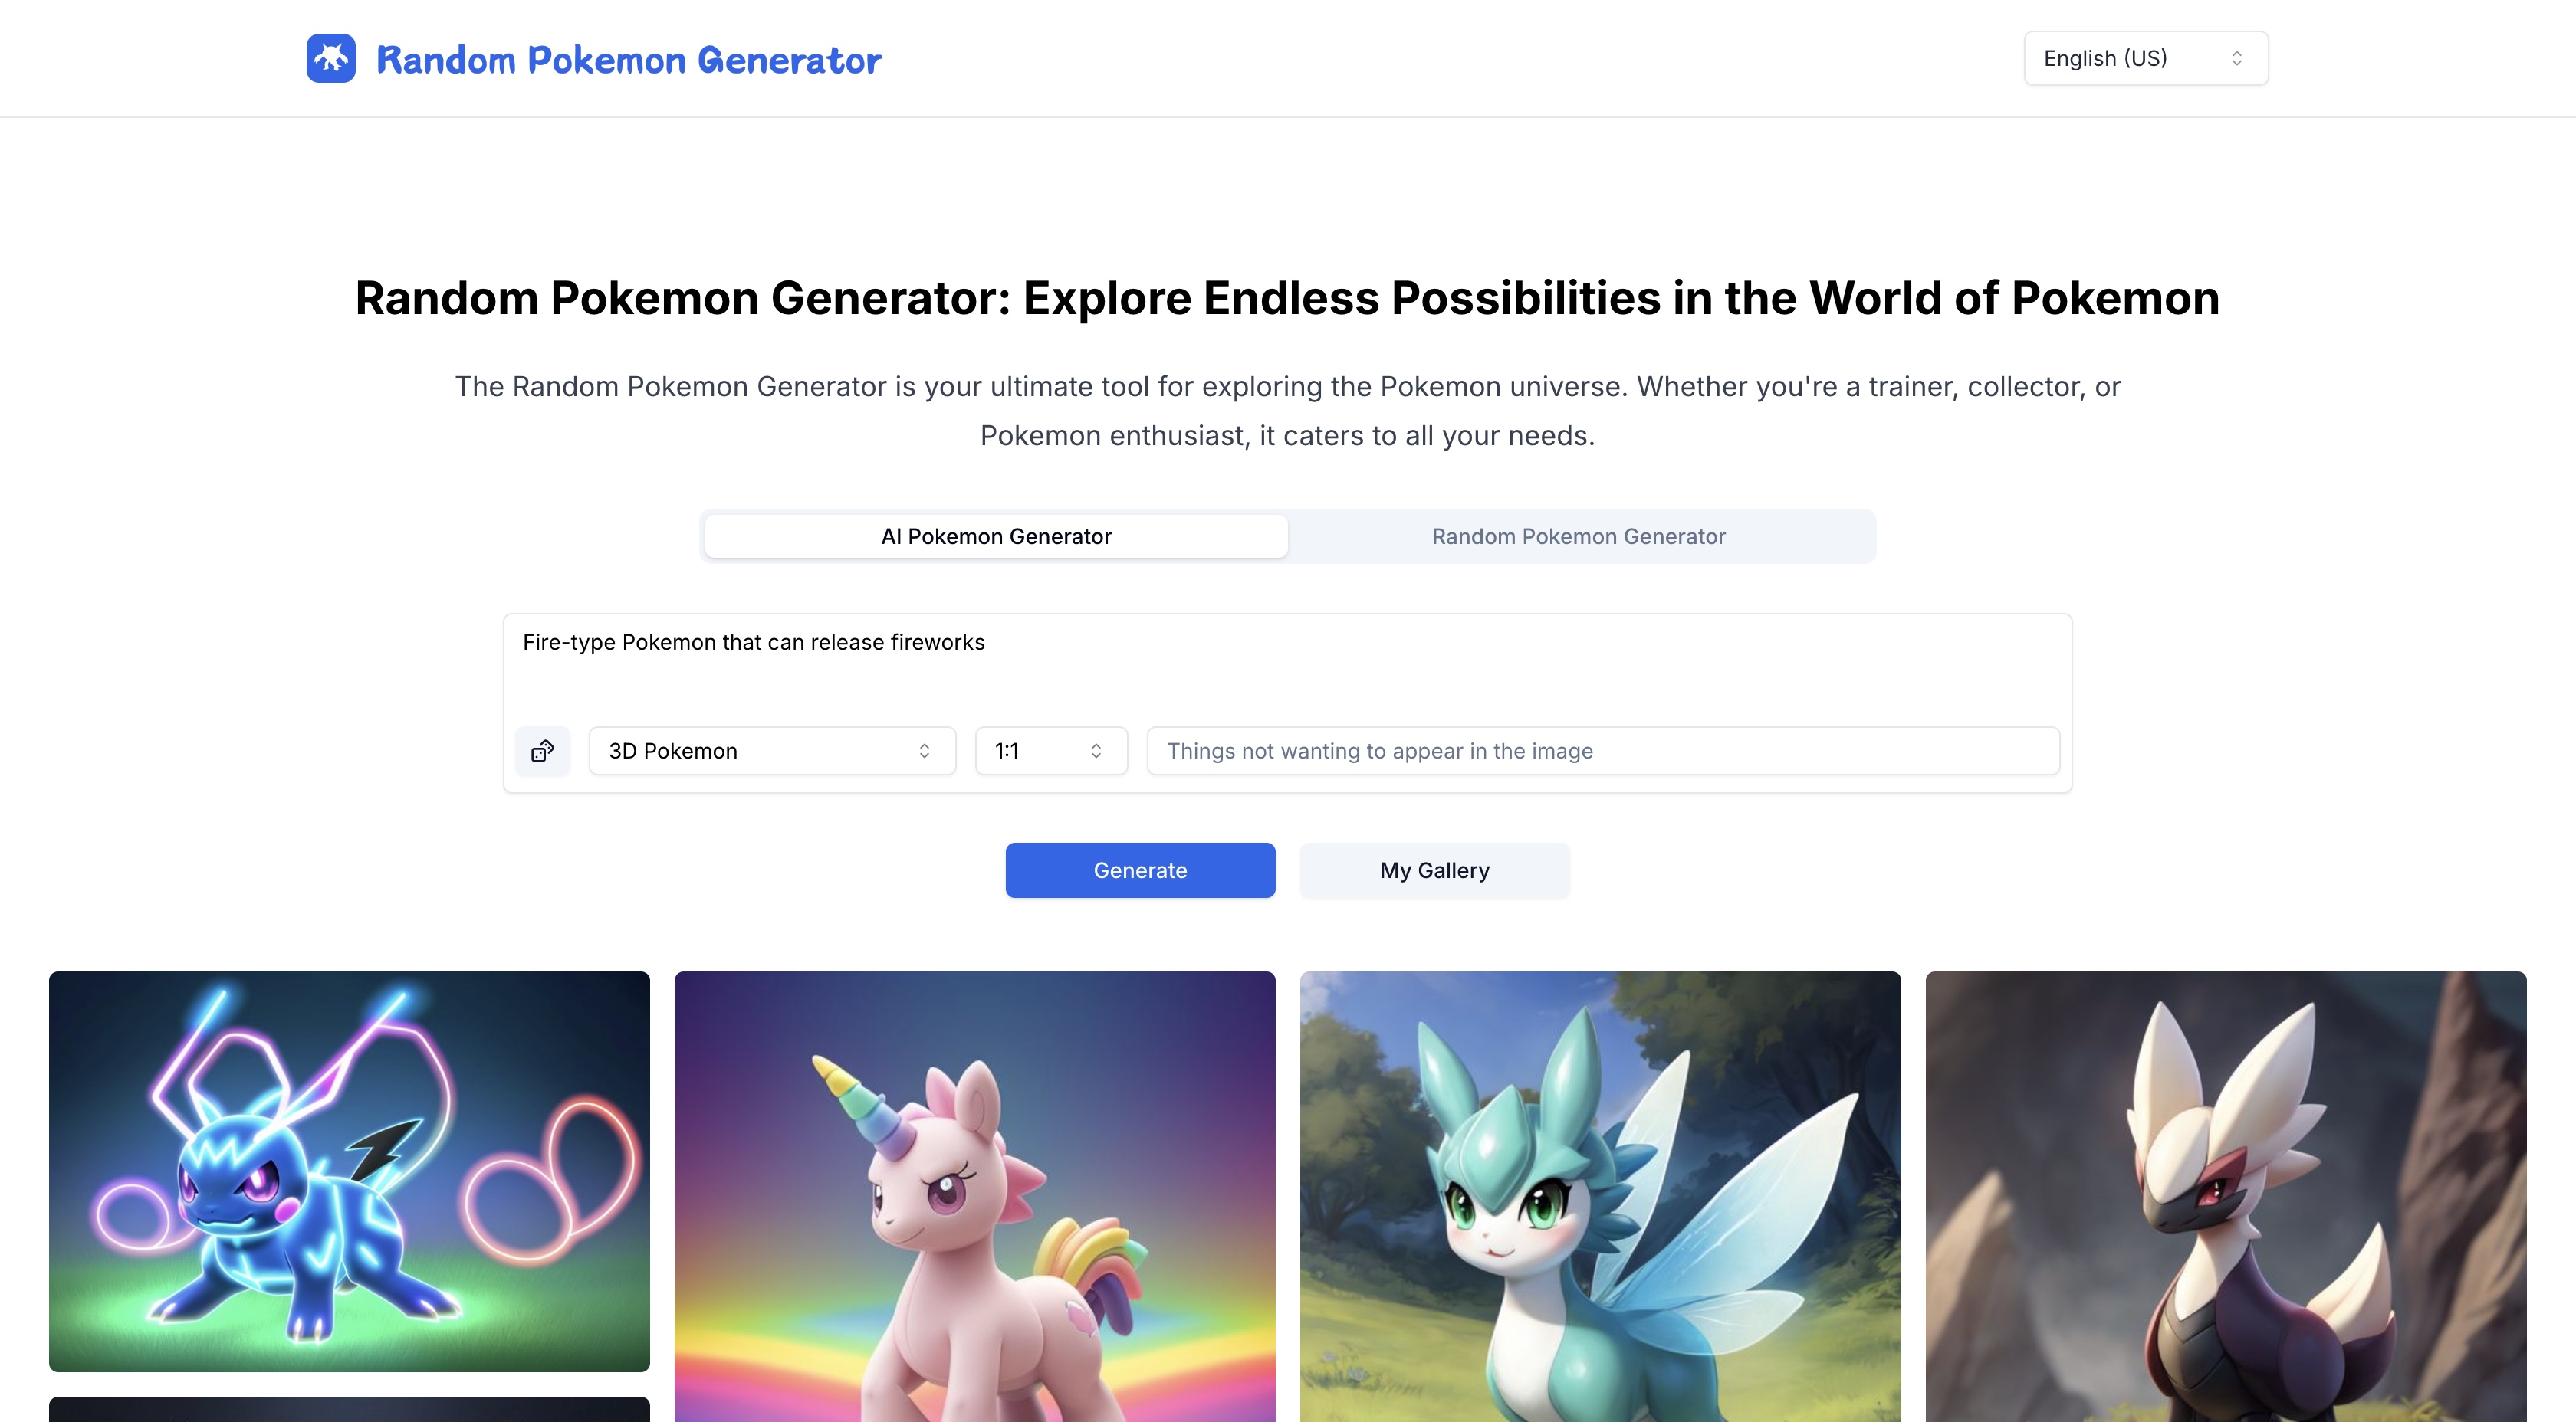The height and width of the screenshot is (1422, 2576).
Task: Click the Random Pokemon Generator logo icon
Action: point(331,59)
